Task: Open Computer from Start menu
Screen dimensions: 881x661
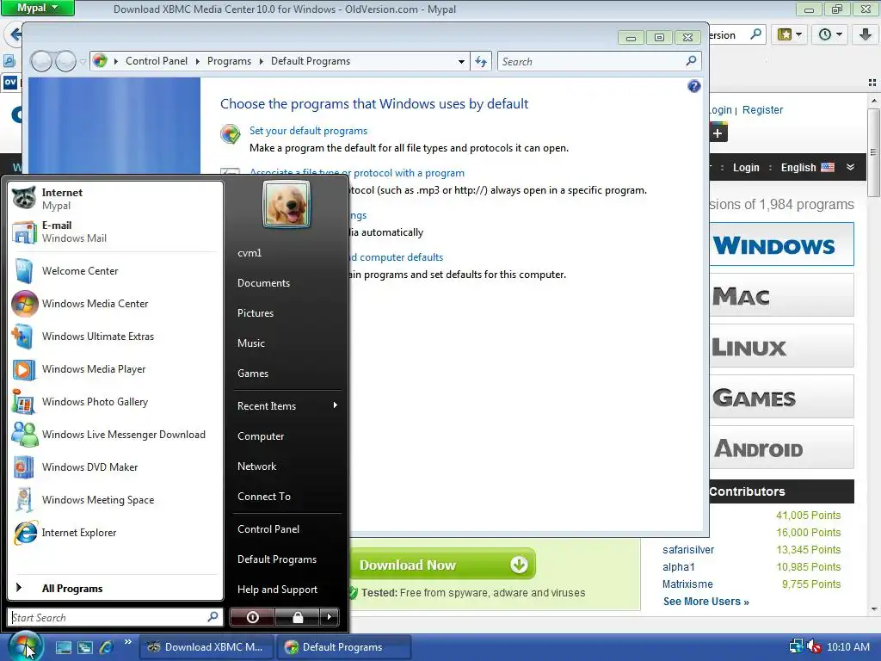Action: click(x=287, y=436)
